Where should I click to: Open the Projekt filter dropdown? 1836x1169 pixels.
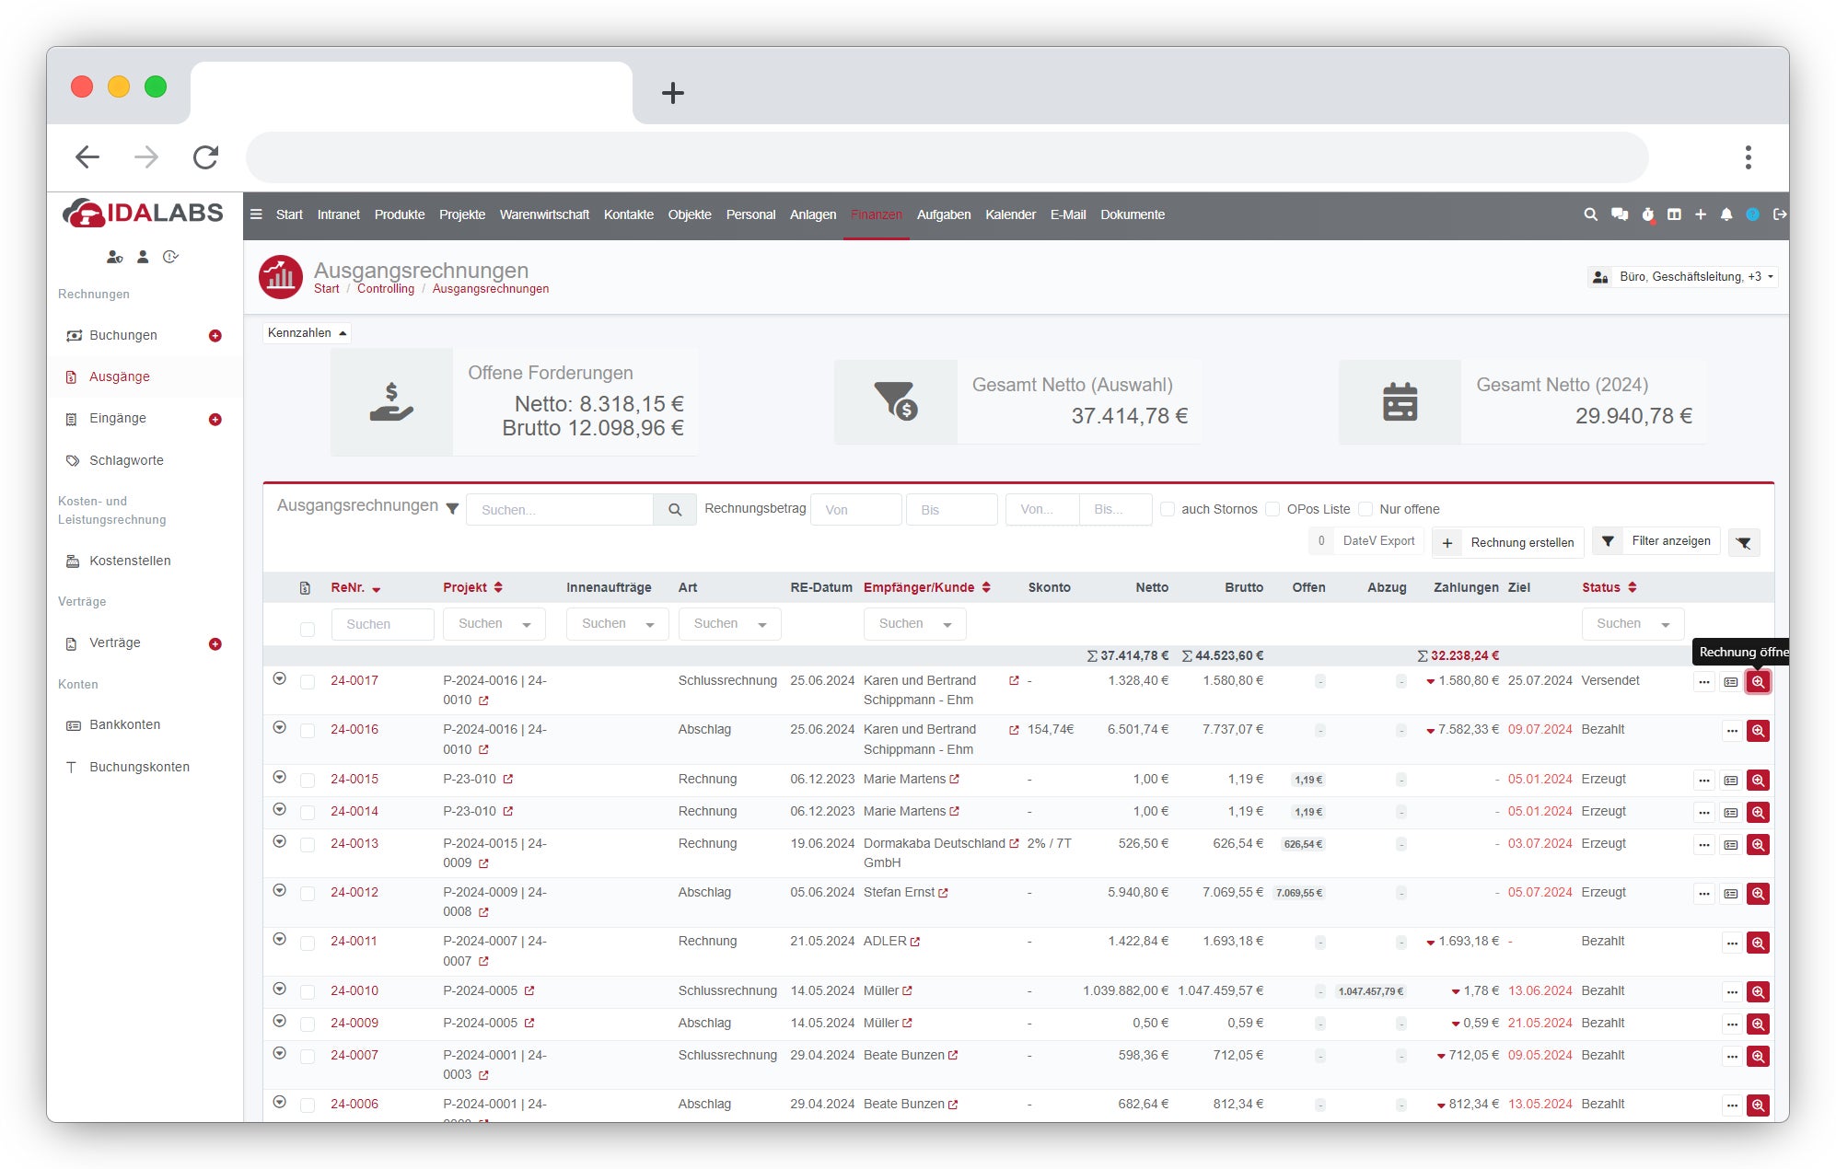point(494,624)
